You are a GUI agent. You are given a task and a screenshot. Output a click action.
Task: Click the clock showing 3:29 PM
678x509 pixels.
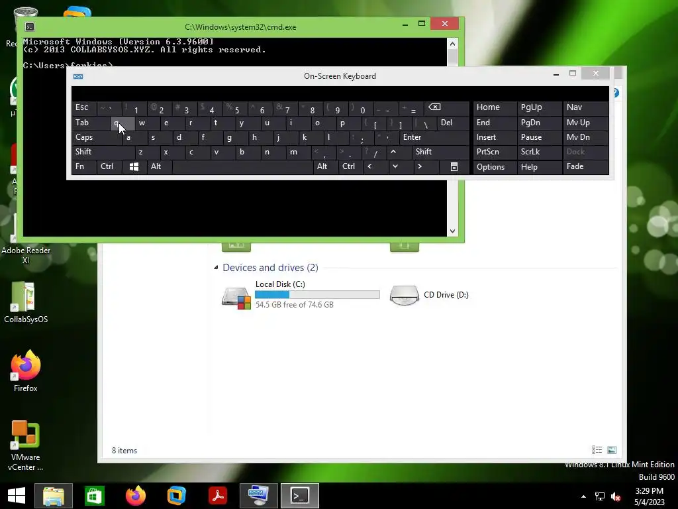[x=649, y=491]
